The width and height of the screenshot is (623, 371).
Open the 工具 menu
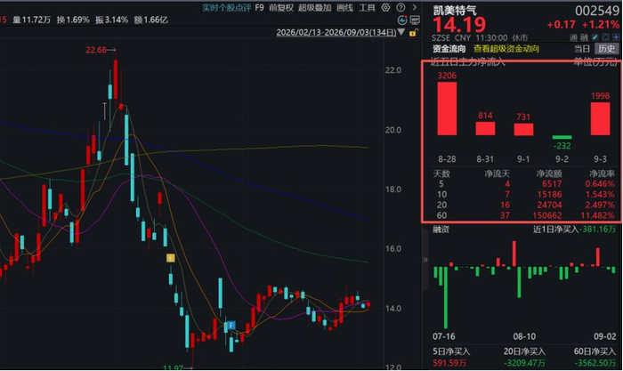point(367,8)
